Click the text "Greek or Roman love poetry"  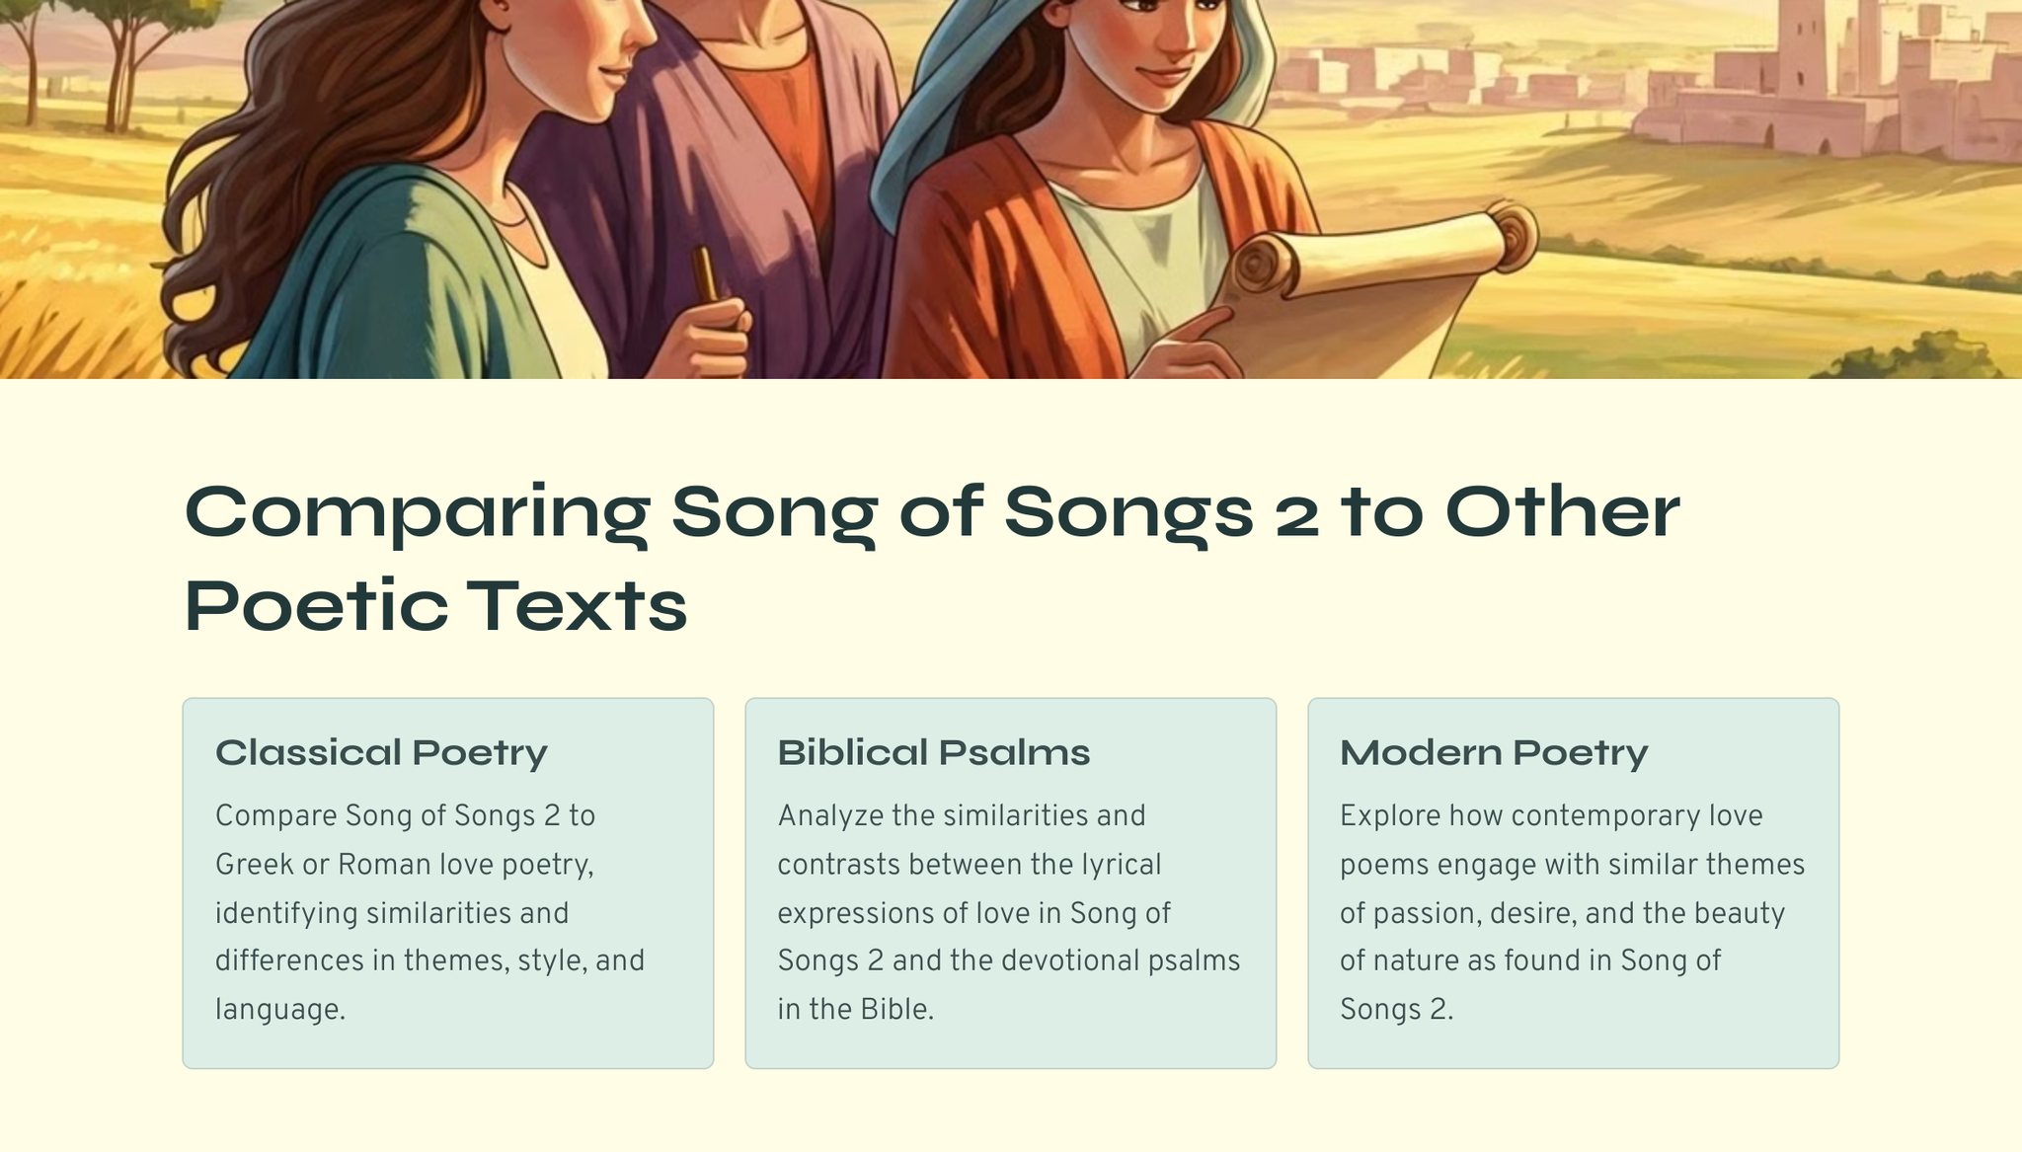point(404,865)
